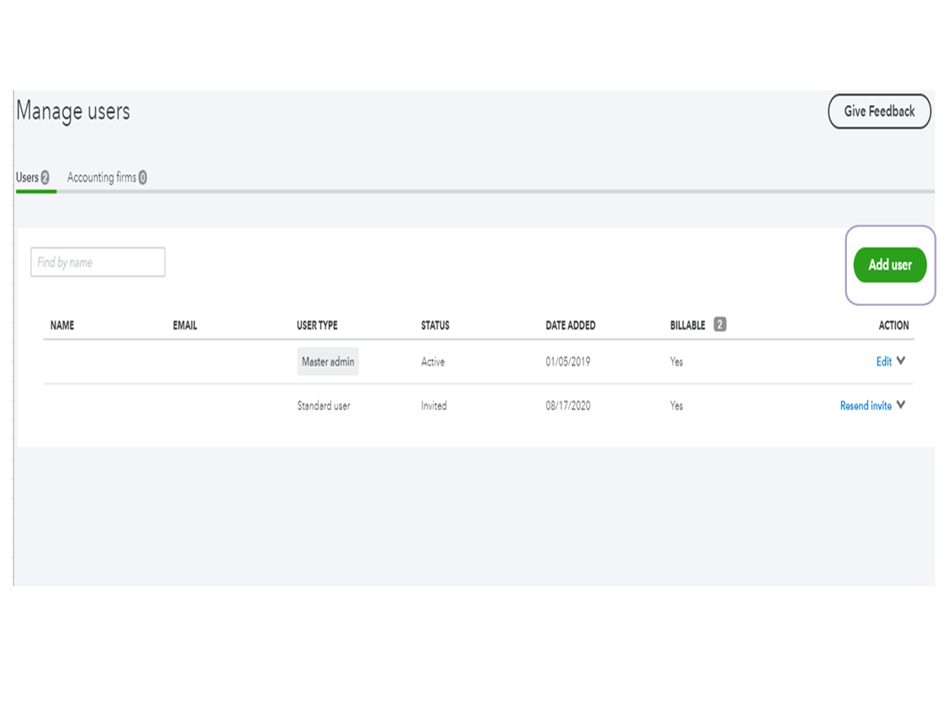Click the USER TYPE column header
Viewport: 947px width, 710px height.
pyautogui.click(x=318, y=325)
